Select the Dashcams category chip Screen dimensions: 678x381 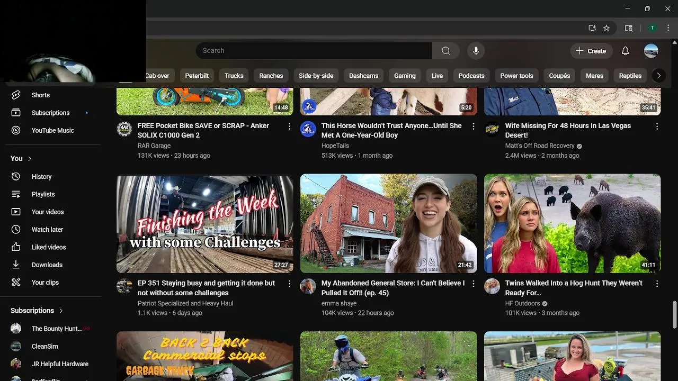coord(363,76)
